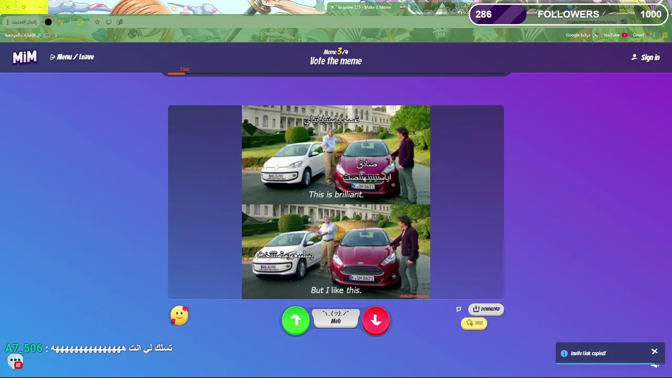672x378 pixels.
Task: Click the meme image with two cars
Action: tap(336, 202)
